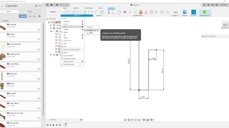Collapse the Browser panel

(47, 19)
